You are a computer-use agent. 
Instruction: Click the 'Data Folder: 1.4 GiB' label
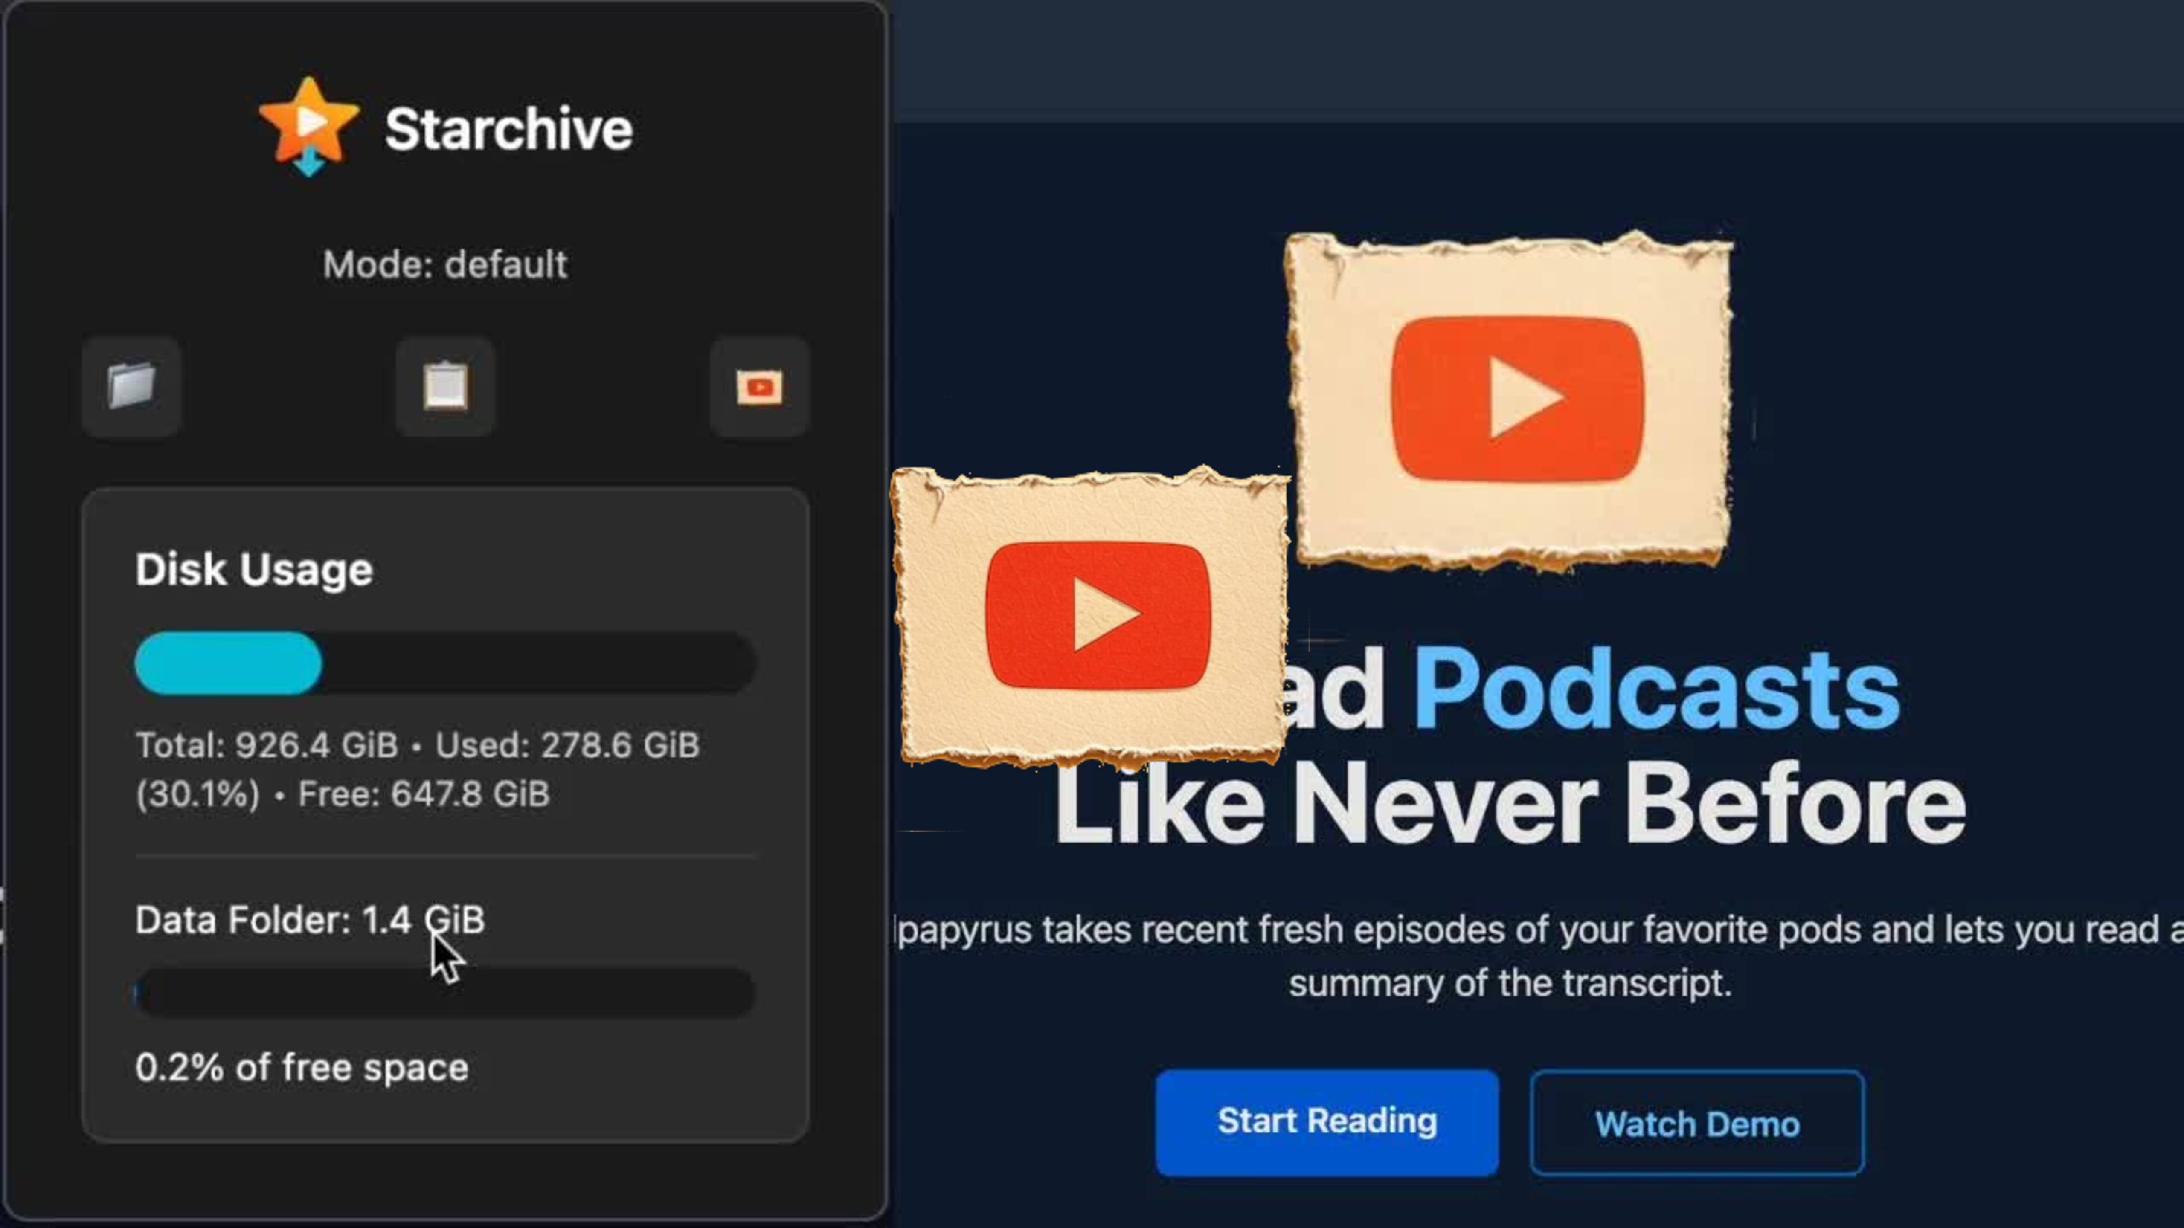pyautogui.click(x=309, y=920)
